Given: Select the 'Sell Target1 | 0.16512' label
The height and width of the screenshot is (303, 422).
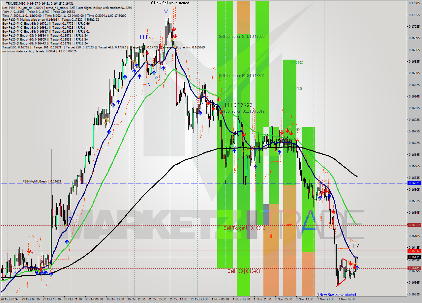Looking at the screenshot, I should pyautogui.click(x=244, y=228).
